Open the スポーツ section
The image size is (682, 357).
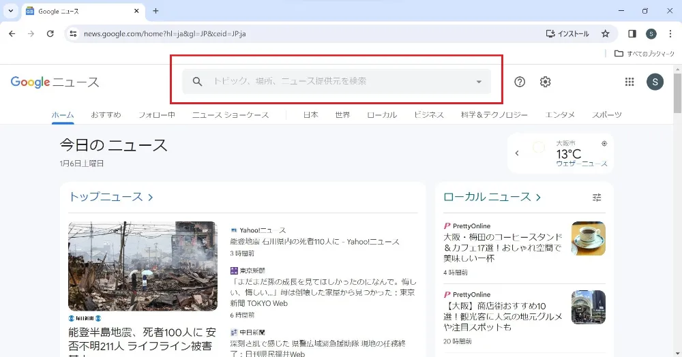[x=607, y=115]
